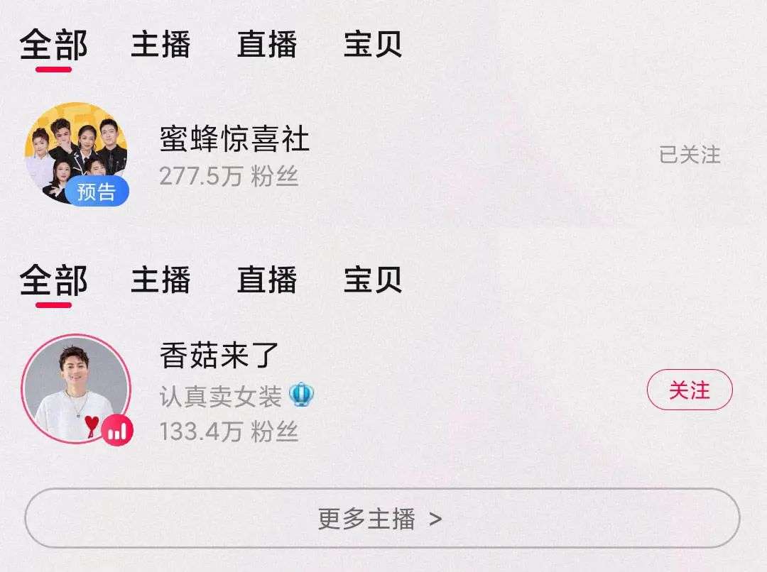Open the 香菇来了 profile avatar
Image resolution: width=767 pixels, height=572 pixels.
(76, 389)
